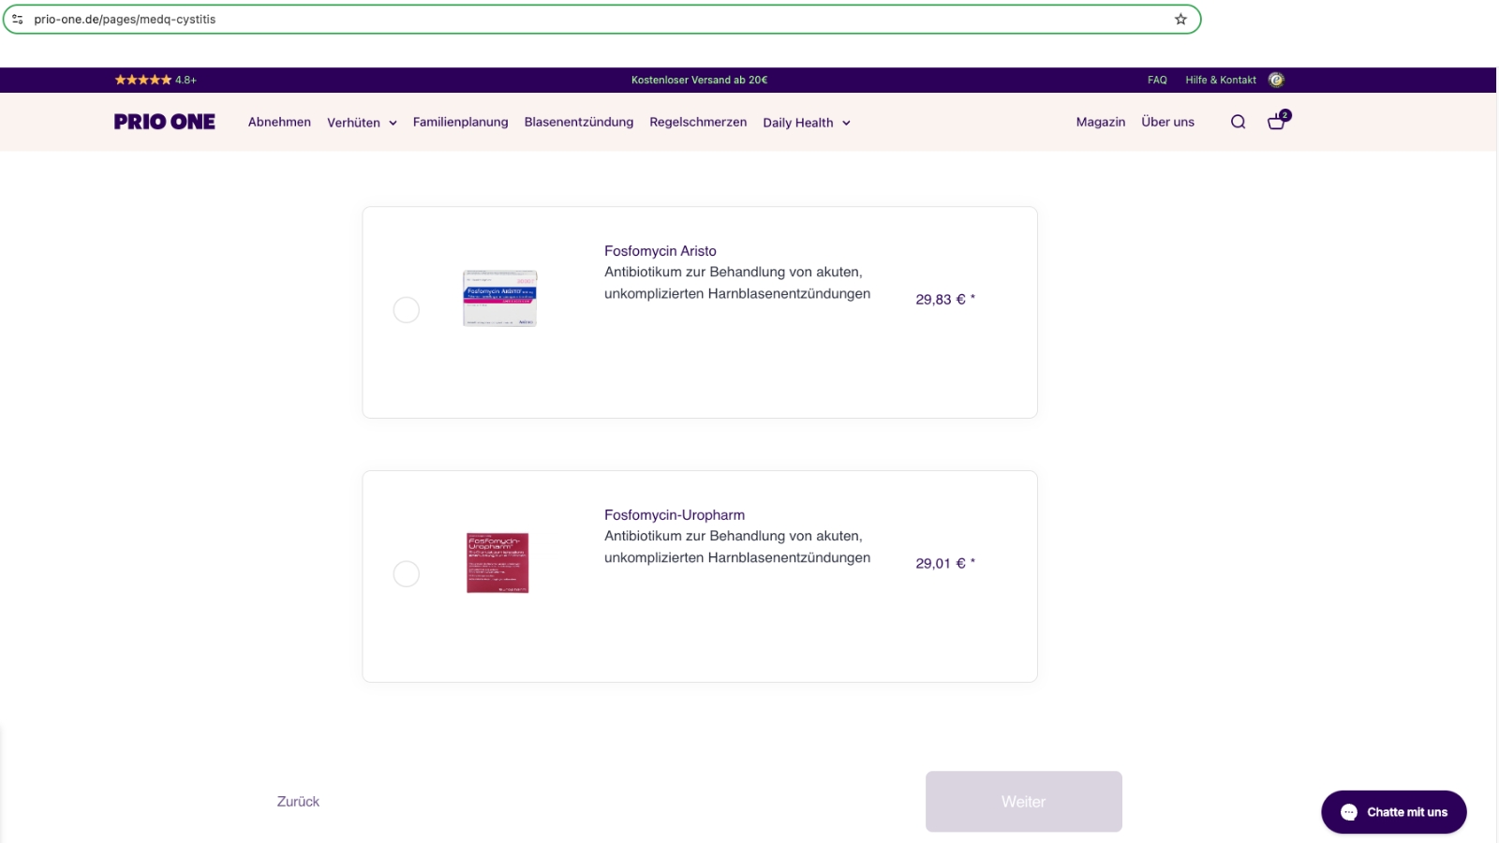This screenshot has height=843, width=1499.
Task: Expand the Verhüten dropdown menu
Action: pos(362,123)
